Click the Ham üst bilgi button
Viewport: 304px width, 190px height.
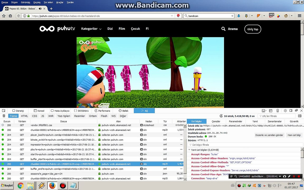coord(294,135)
